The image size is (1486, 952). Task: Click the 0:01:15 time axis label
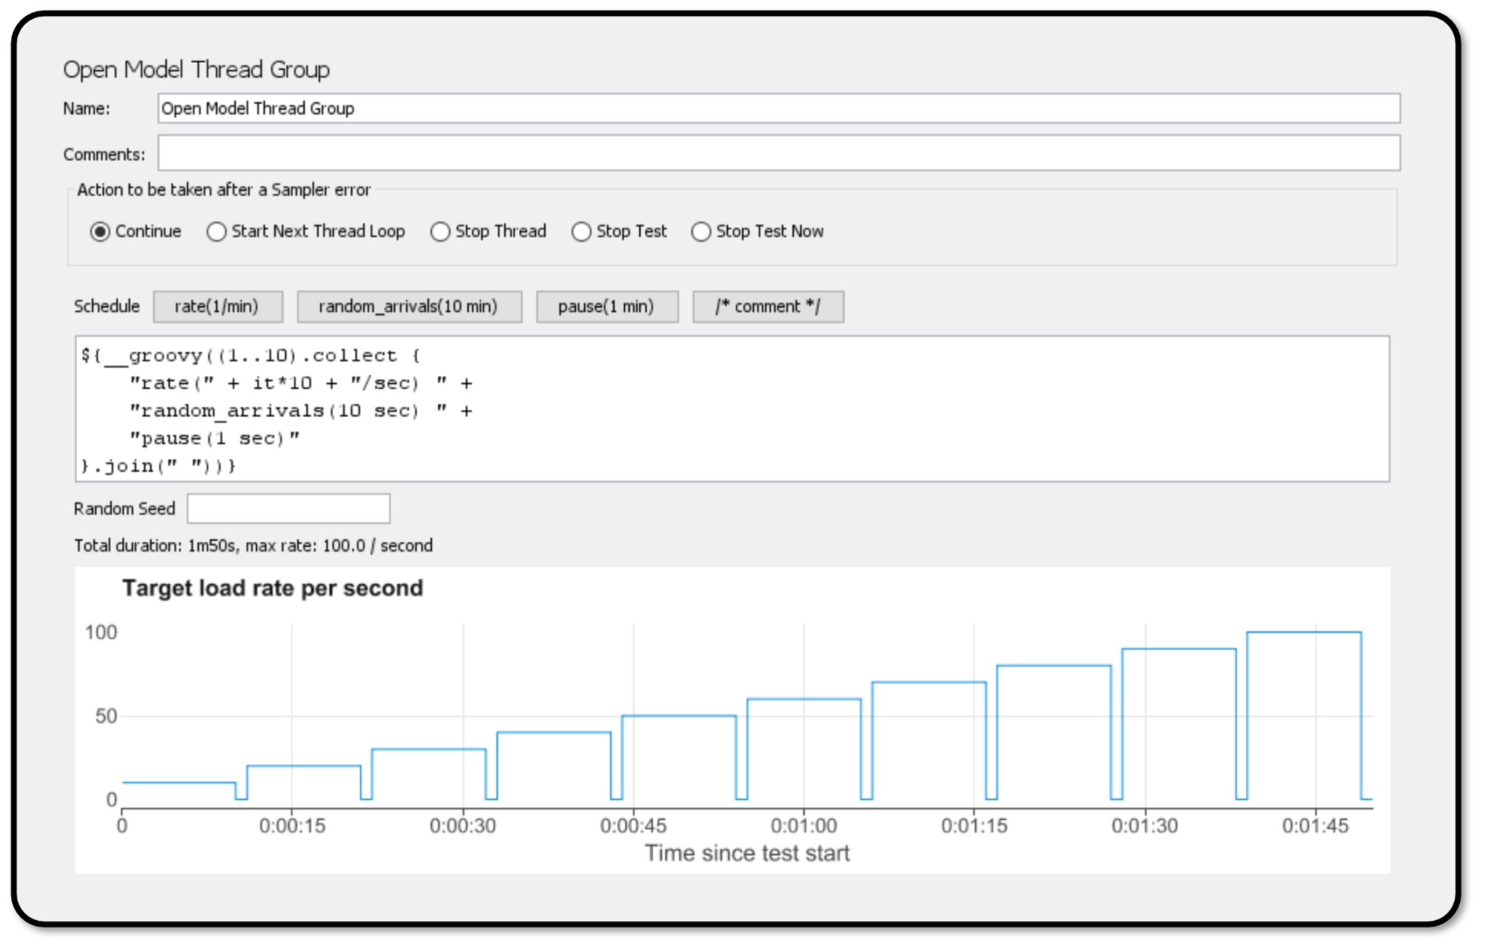(974, 826)
